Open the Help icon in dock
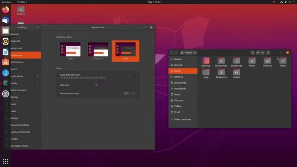The image size is (297, 167). pyautogui.click(x=6, y=73)
